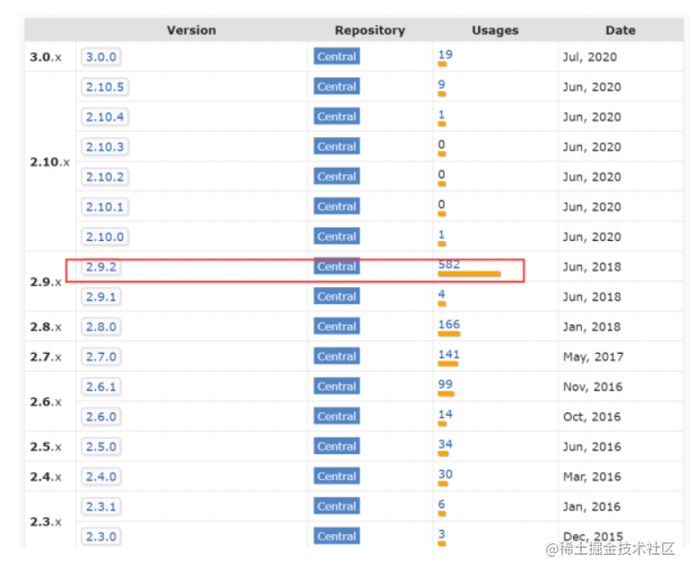Open version 2.5.0 link
The image size is (692, 574).
(x=101, y=447)
